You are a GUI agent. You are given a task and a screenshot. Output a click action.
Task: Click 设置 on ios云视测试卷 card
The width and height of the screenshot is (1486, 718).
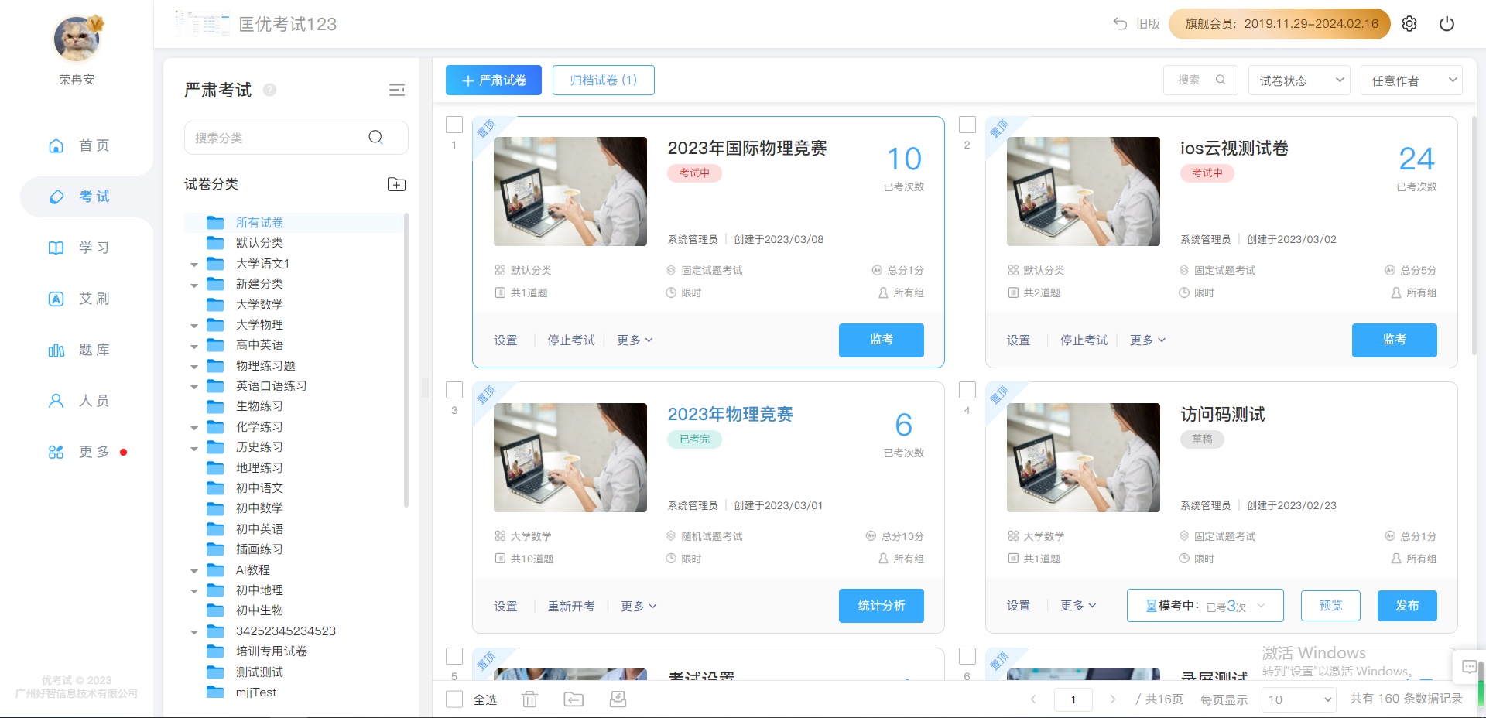point(1019,340)
